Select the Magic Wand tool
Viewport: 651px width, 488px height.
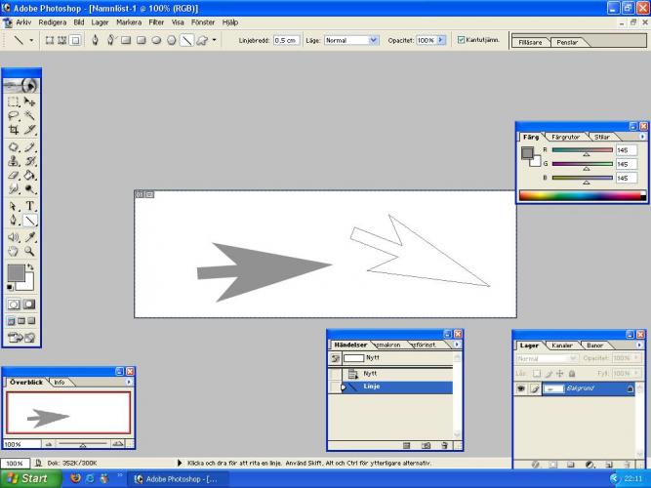coord(30,115)
